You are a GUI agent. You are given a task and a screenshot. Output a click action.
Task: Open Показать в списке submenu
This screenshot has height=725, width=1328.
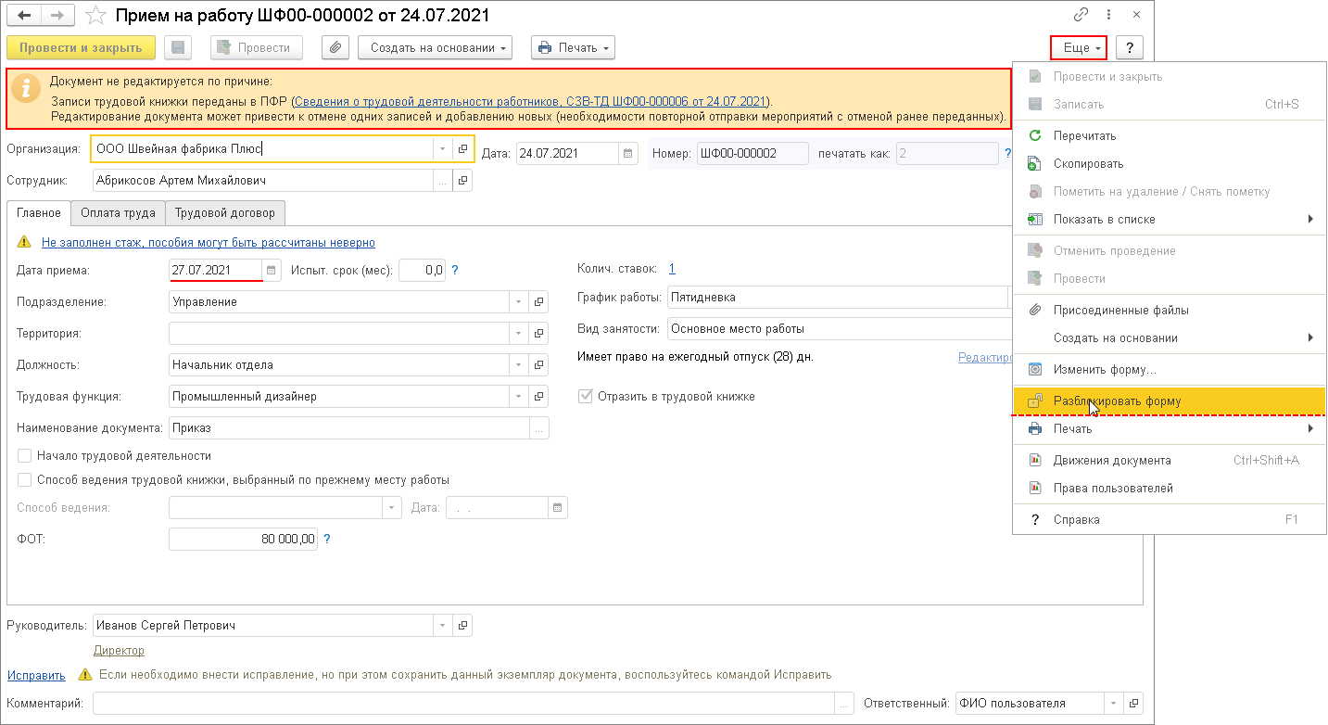pyautogui.click(x=1170, y=220)
